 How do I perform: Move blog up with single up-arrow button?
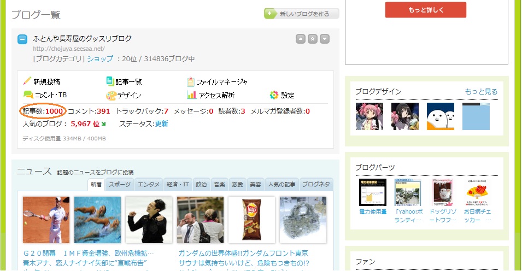(x=300, y=39)
